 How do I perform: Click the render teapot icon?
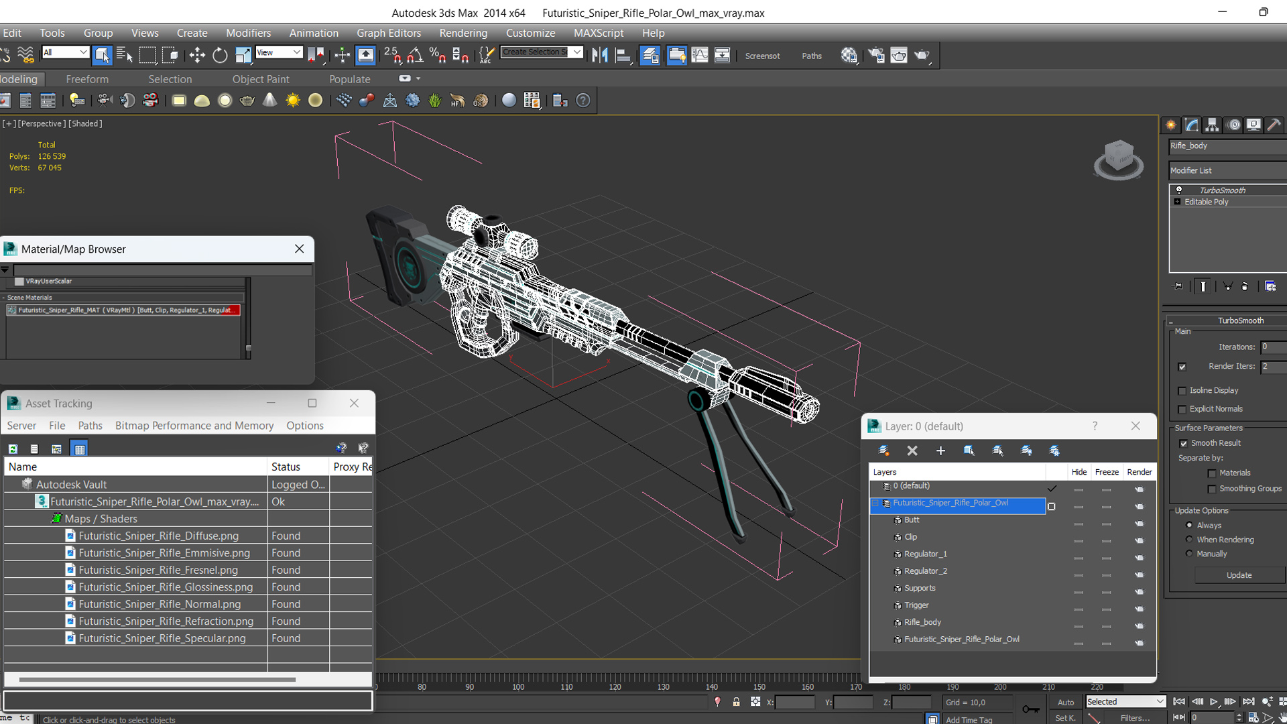pyautogui.click(x=922, y=56)
